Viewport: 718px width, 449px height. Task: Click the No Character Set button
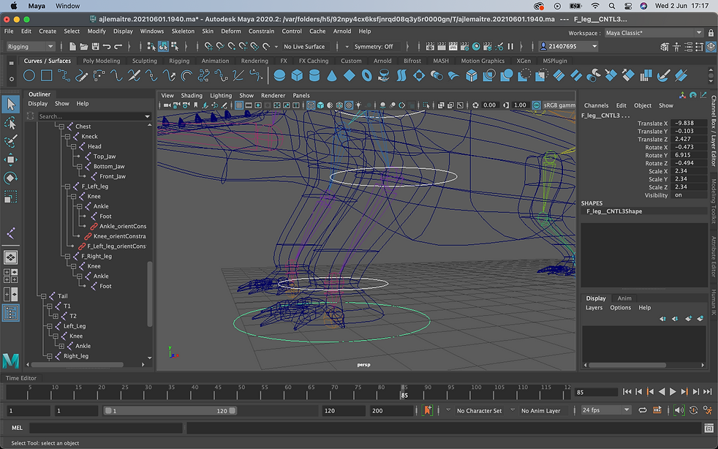(x=479, y=410)
